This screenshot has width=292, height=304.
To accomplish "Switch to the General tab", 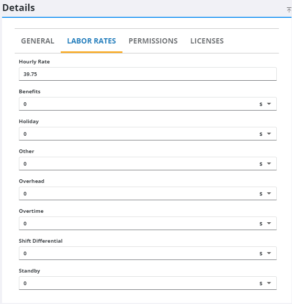I will pyautogui.click(x=38, y=41).
